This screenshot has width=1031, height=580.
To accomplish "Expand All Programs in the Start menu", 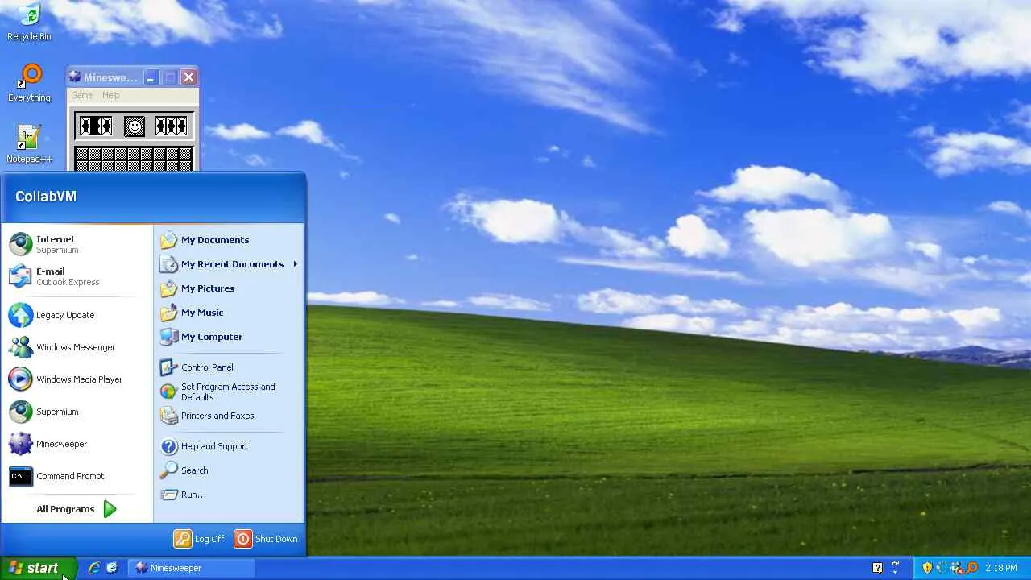I will 77,509.
